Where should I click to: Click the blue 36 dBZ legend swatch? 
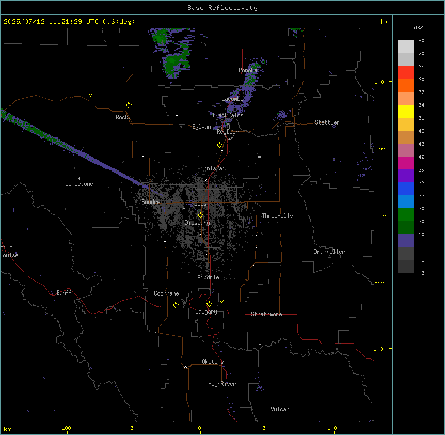tap(406, 189)
